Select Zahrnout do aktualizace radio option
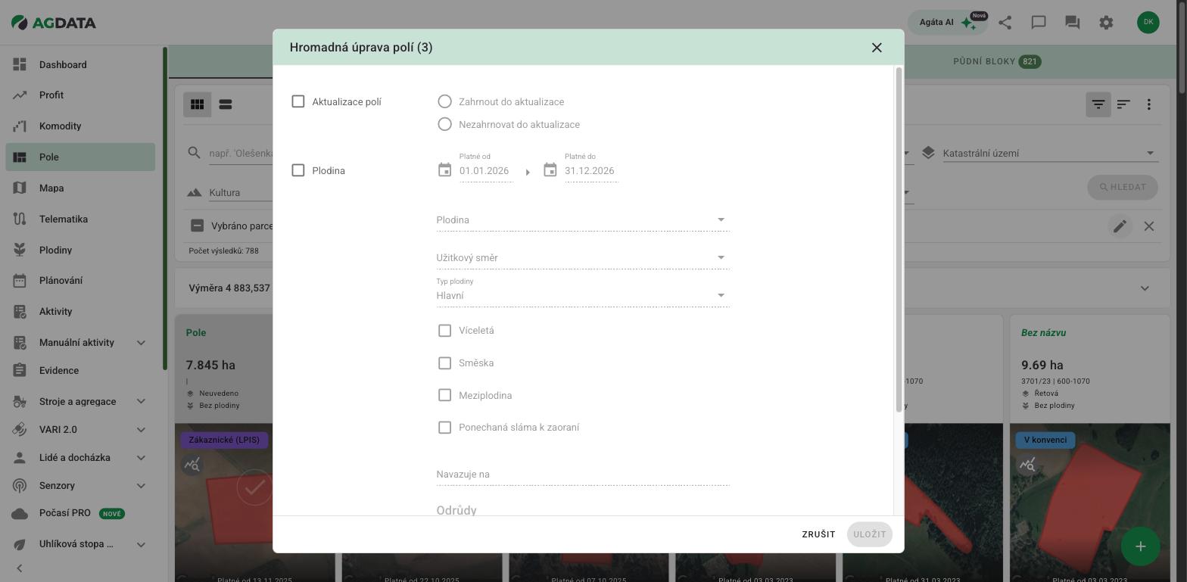The height and width of the screenshot is (582, 1187). (x=444, y=101)
